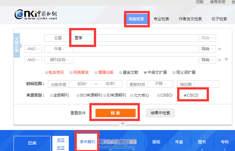Focus the 期刊名称 search input
Image resolution: width=235 pixels, height=151 pixels.
[136, 60]
